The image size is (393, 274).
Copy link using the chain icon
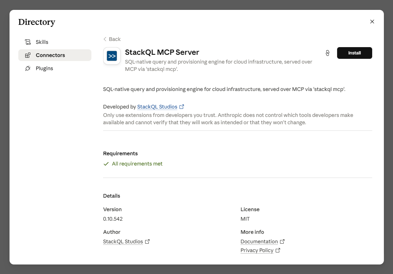pos(327,53)
